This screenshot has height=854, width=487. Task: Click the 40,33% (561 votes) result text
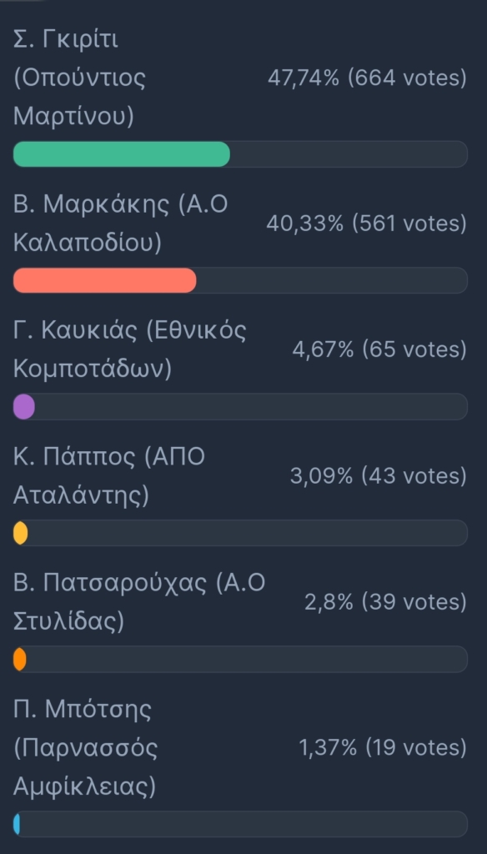click(x=367, y=224)
